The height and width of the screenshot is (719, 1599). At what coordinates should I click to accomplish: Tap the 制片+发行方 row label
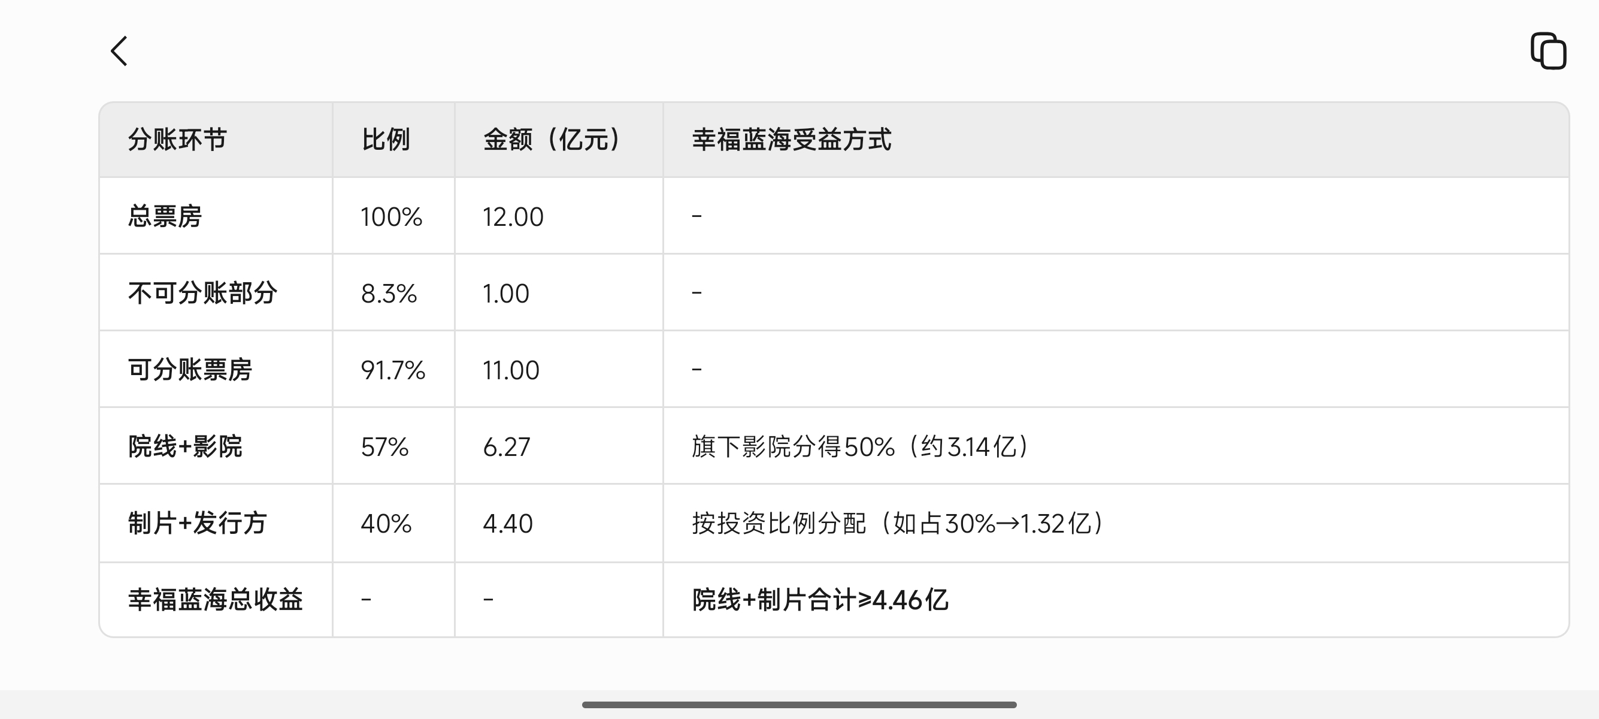pos(198,524)
